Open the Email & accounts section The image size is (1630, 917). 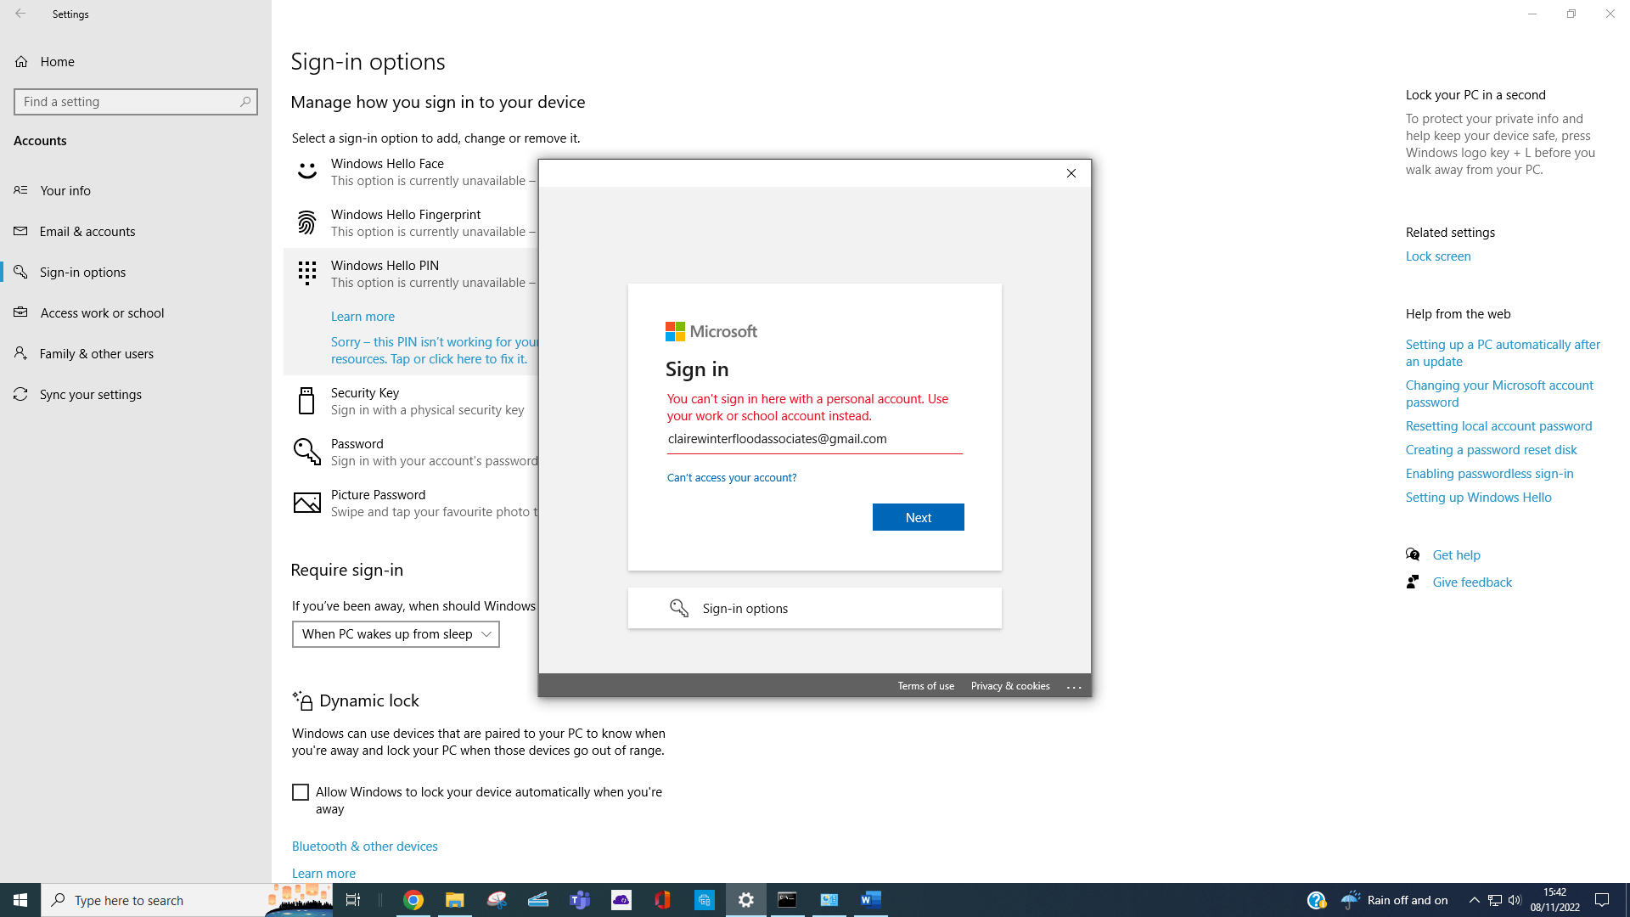point(87,232)
